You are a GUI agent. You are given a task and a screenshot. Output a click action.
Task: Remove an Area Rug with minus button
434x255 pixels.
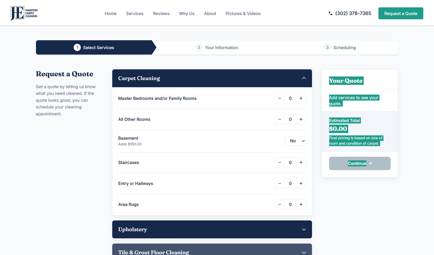tap(280, 204)
